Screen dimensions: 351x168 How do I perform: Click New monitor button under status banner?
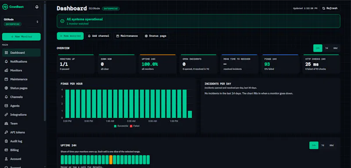tap(70, 36)
